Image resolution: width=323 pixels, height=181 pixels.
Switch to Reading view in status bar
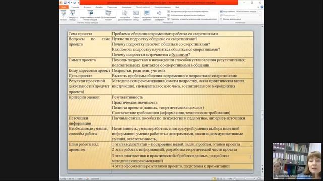(x=221, y=179)
